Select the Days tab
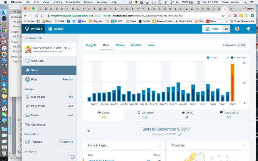This screenshot has height=161, width=258. click(106, 45)
